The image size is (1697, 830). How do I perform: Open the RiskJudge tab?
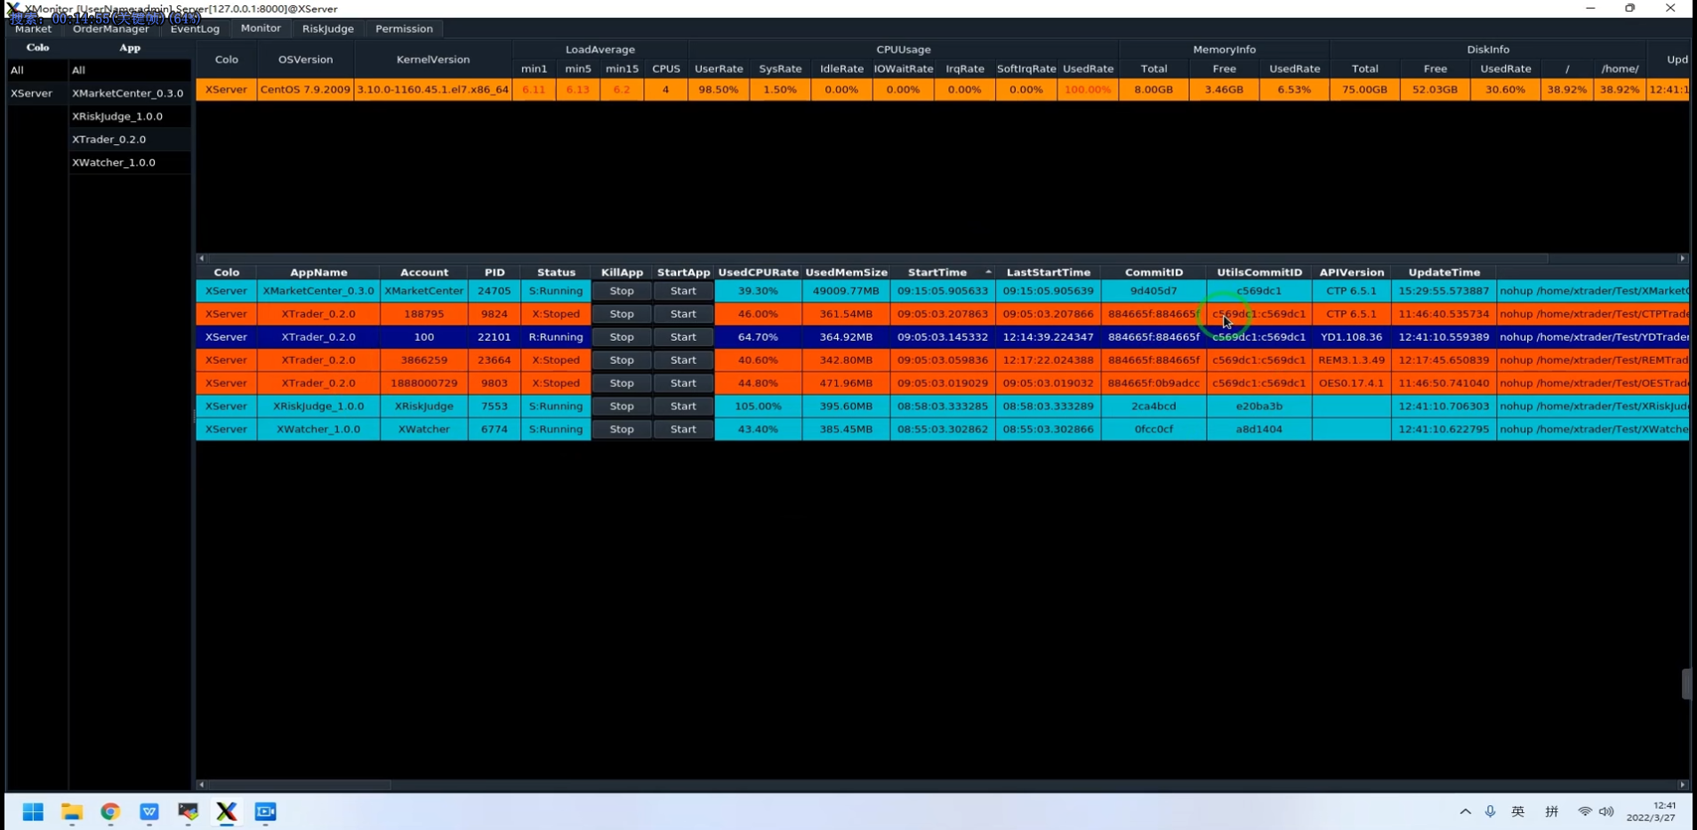[x=327, y=28]
